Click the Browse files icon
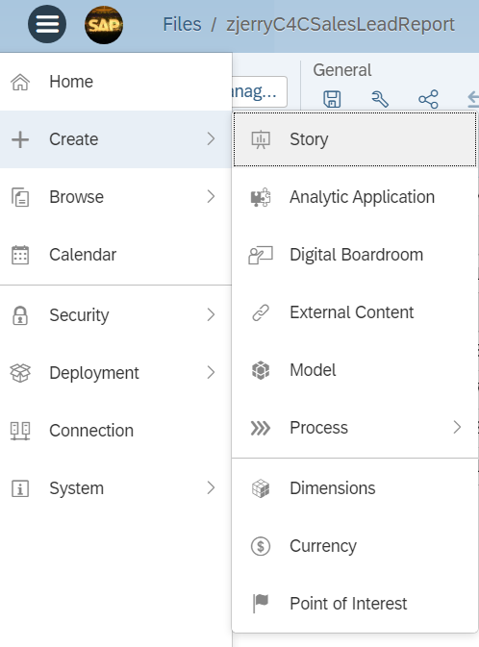479x647 pixels. [20, 197]
